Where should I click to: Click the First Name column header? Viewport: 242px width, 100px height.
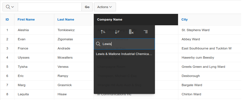click(x=26, y=19)
